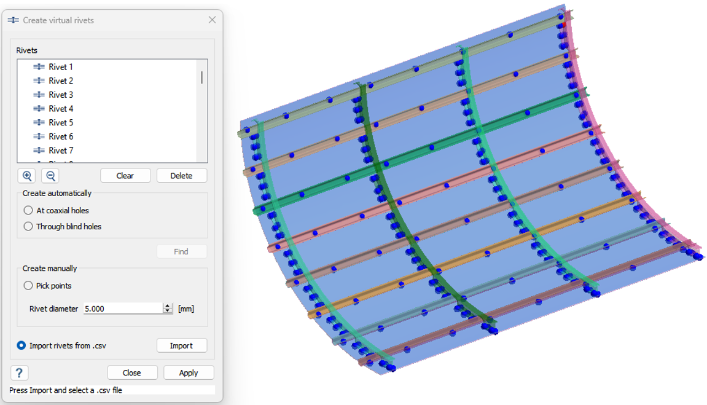Enable the Pick points option
This screenshot has height=405, width=707.
coord(28,286)
